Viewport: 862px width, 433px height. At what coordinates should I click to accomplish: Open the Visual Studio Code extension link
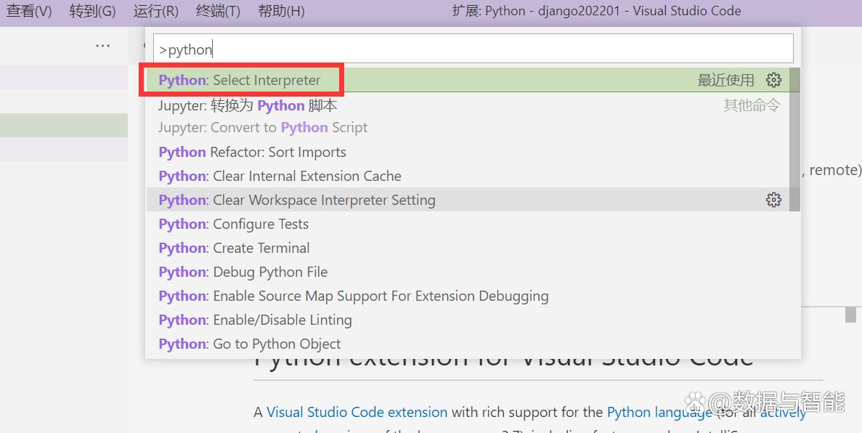(x=357, y=412)
